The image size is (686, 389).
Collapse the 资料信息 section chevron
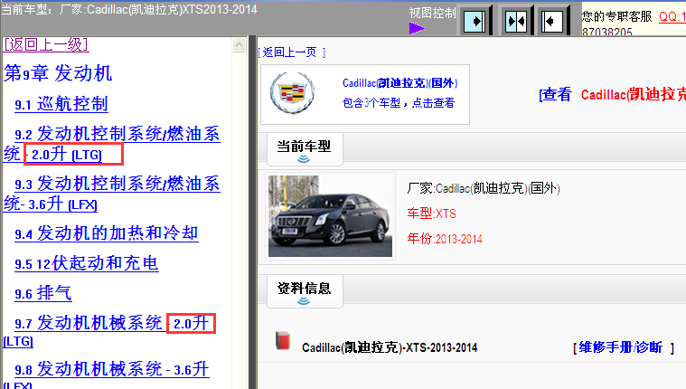click(x=304, y=301)
